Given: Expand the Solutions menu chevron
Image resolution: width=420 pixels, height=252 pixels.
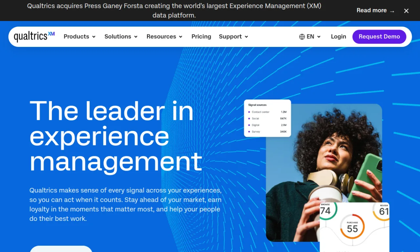Looking at the screenshot, I should click(x=136, y=37).
